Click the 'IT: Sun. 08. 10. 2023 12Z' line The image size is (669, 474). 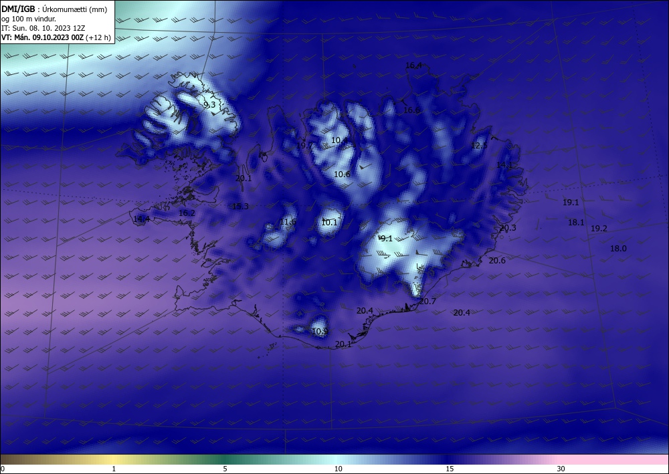point(43,28)
